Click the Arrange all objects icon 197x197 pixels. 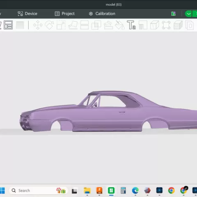[x=8, y=25]
